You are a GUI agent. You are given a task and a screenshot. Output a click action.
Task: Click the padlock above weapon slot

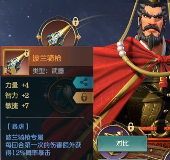coord(75,22)
